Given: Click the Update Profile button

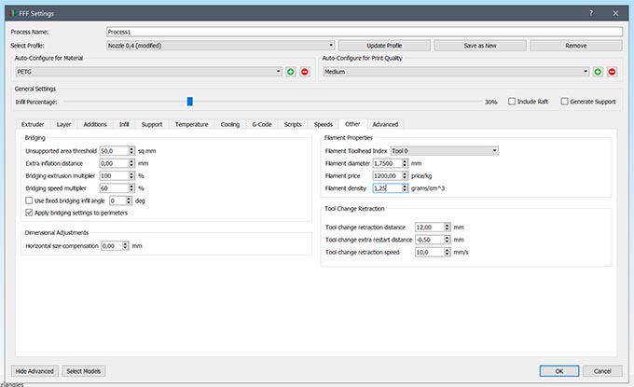Looking at the screenshot, I should coord(383,44).
